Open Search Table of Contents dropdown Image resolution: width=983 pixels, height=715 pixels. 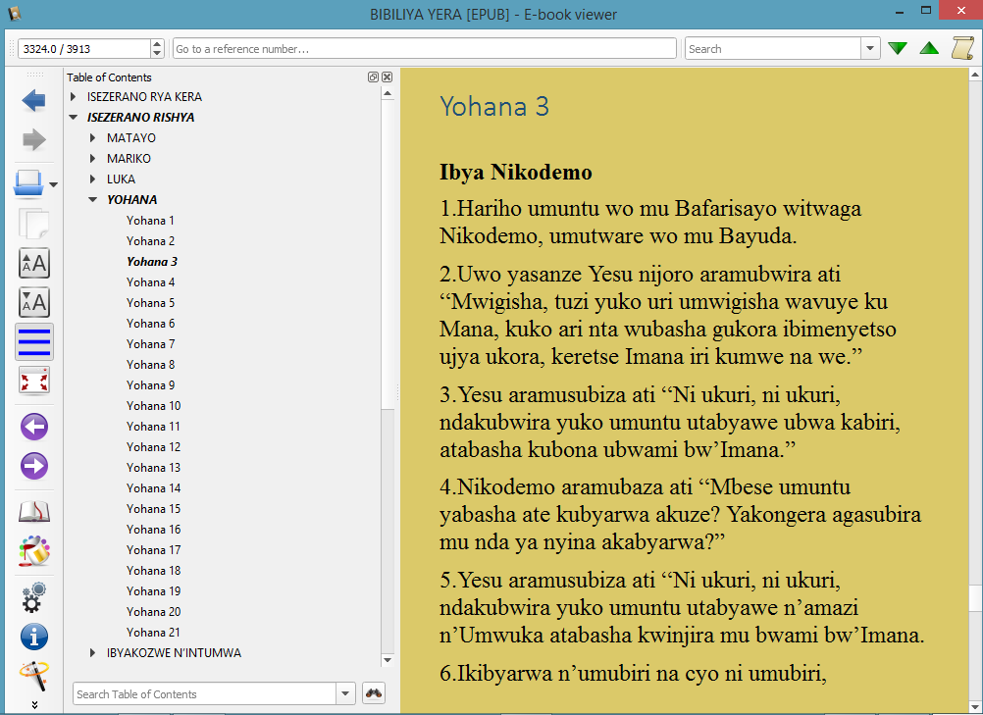coord(345,694)
